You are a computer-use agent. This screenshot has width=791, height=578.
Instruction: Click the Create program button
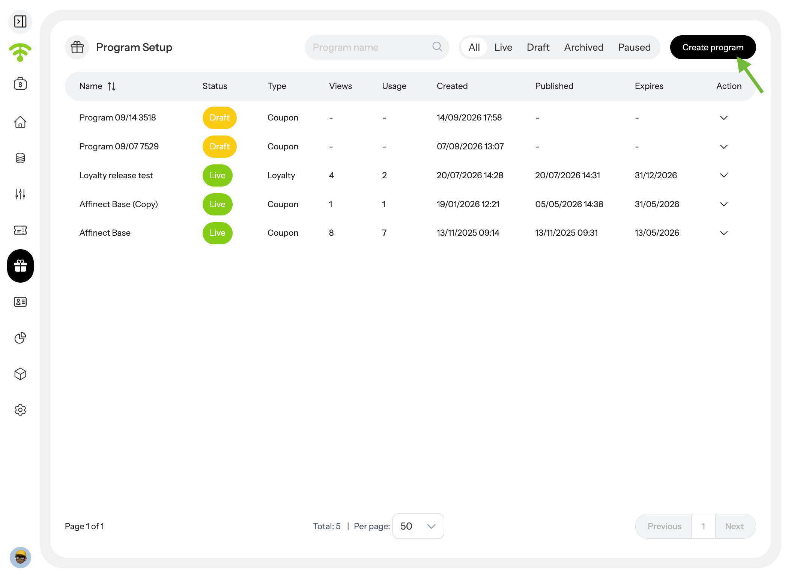(x=713, y=47)
